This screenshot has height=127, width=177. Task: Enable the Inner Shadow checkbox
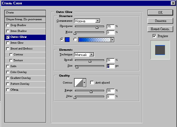[8, 31]
